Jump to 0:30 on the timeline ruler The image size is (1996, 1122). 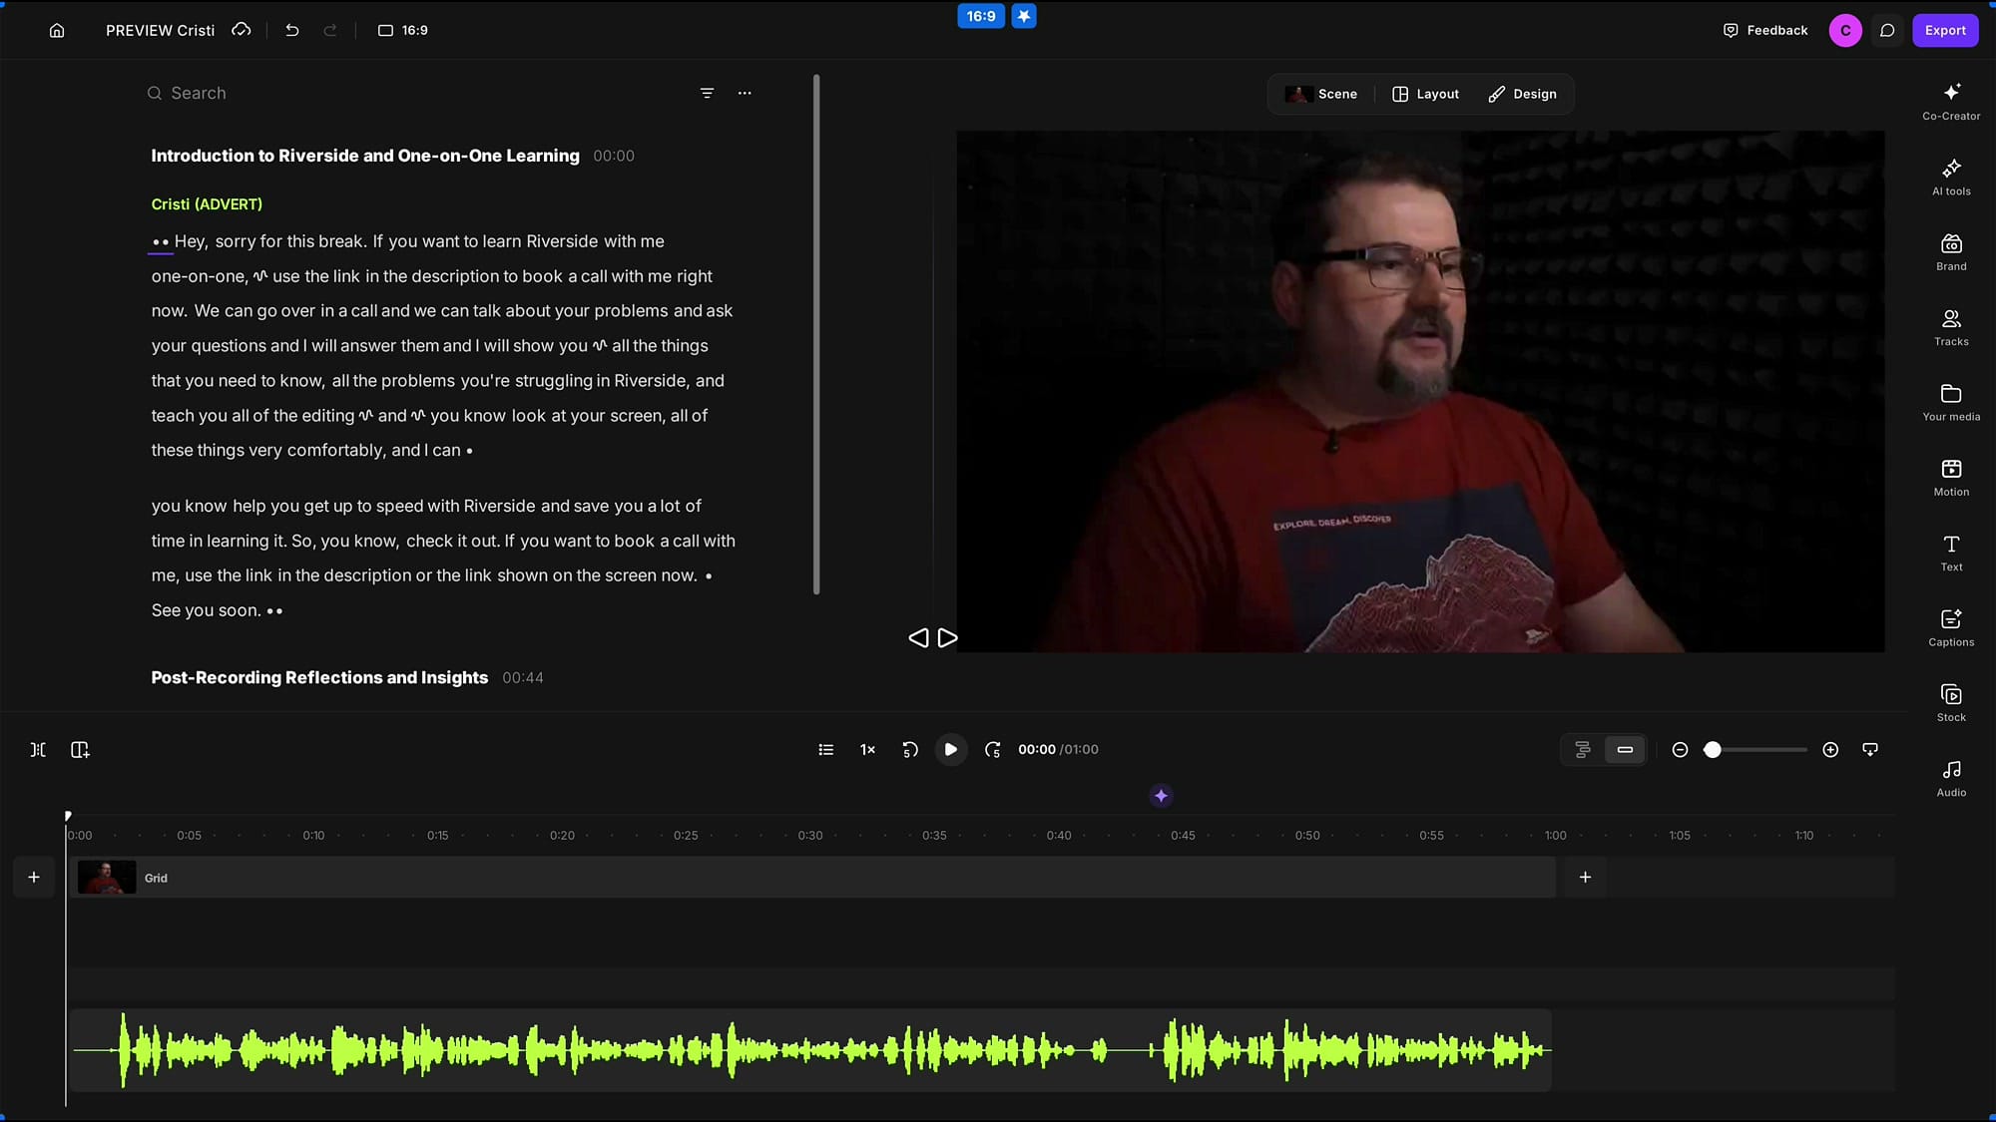810,835
